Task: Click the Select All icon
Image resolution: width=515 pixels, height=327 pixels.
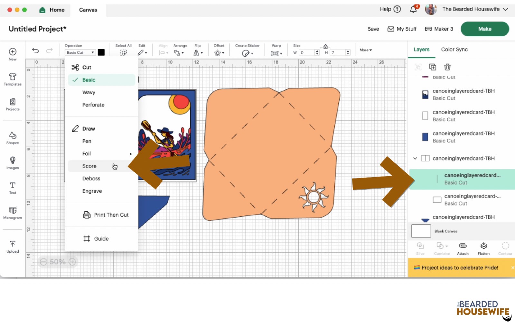Action: (123, 53)
